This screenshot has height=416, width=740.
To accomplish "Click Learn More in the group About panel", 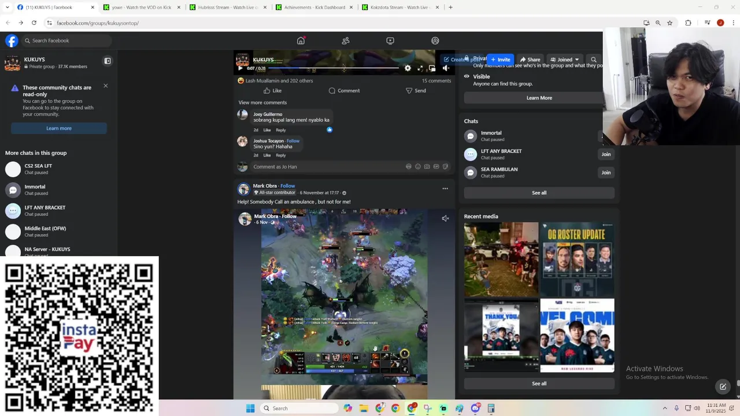I will pos(539,98).
